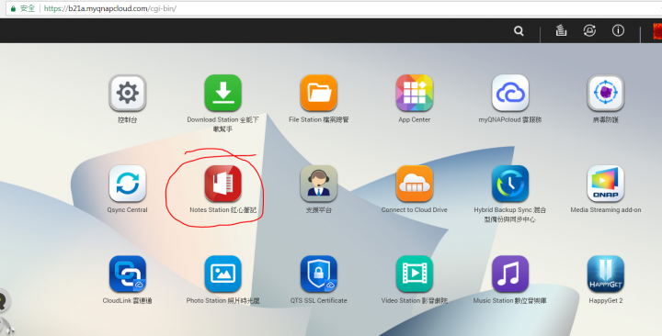This screenshot has height=336, width=662.
Task: Open background tasks stack icon
Action: (x=561, y=30)
